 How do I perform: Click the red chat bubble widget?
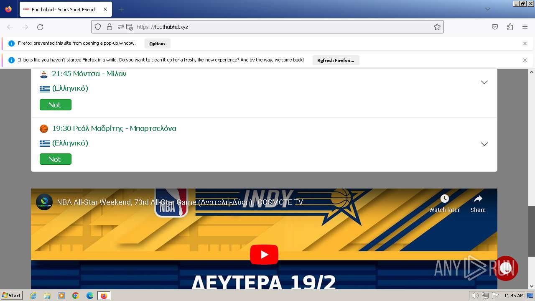(x=506, y=268)
